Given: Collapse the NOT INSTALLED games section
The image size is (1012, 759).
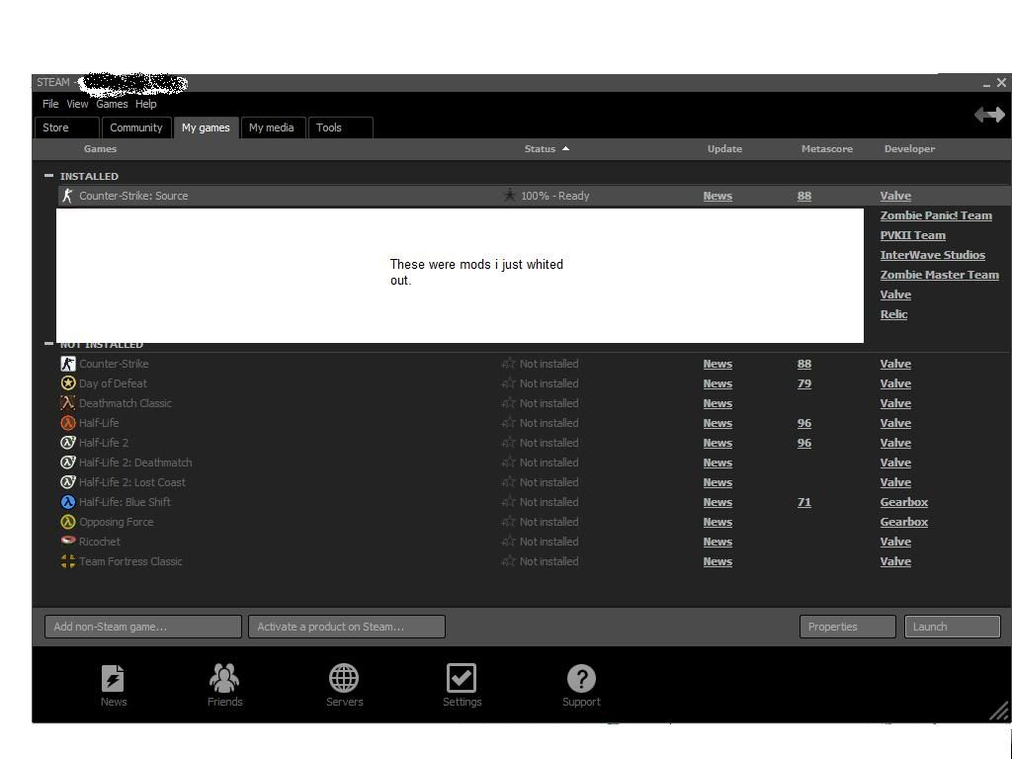Looking at the screenshot, I should coord(48,344).
